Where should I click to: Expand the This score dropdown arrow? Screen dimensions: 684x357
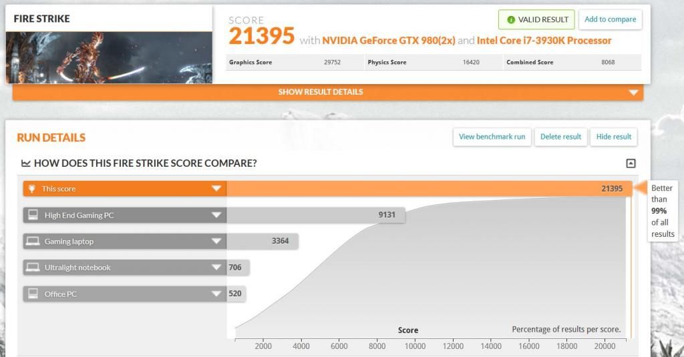(216, 188)
